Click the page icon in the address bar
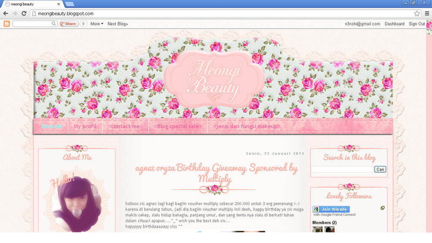 pos(34,13)
